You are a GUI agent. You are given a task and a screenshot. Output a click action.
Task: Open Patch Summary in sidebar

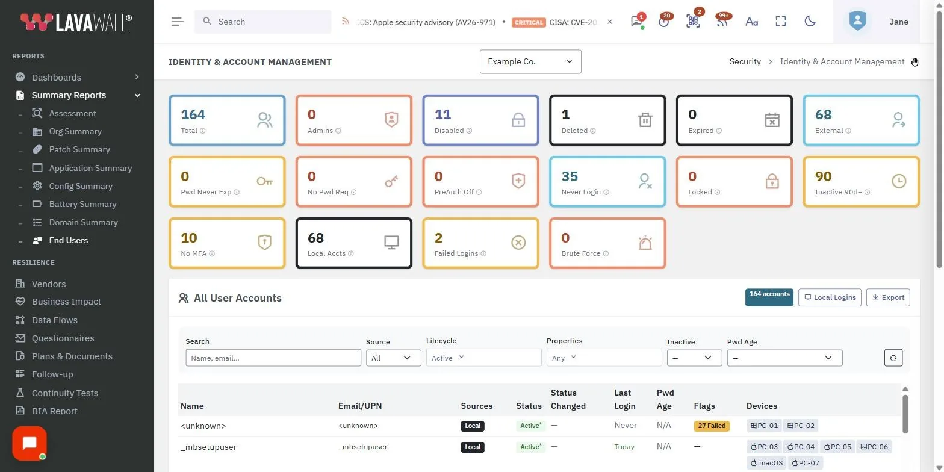point(79,149)
